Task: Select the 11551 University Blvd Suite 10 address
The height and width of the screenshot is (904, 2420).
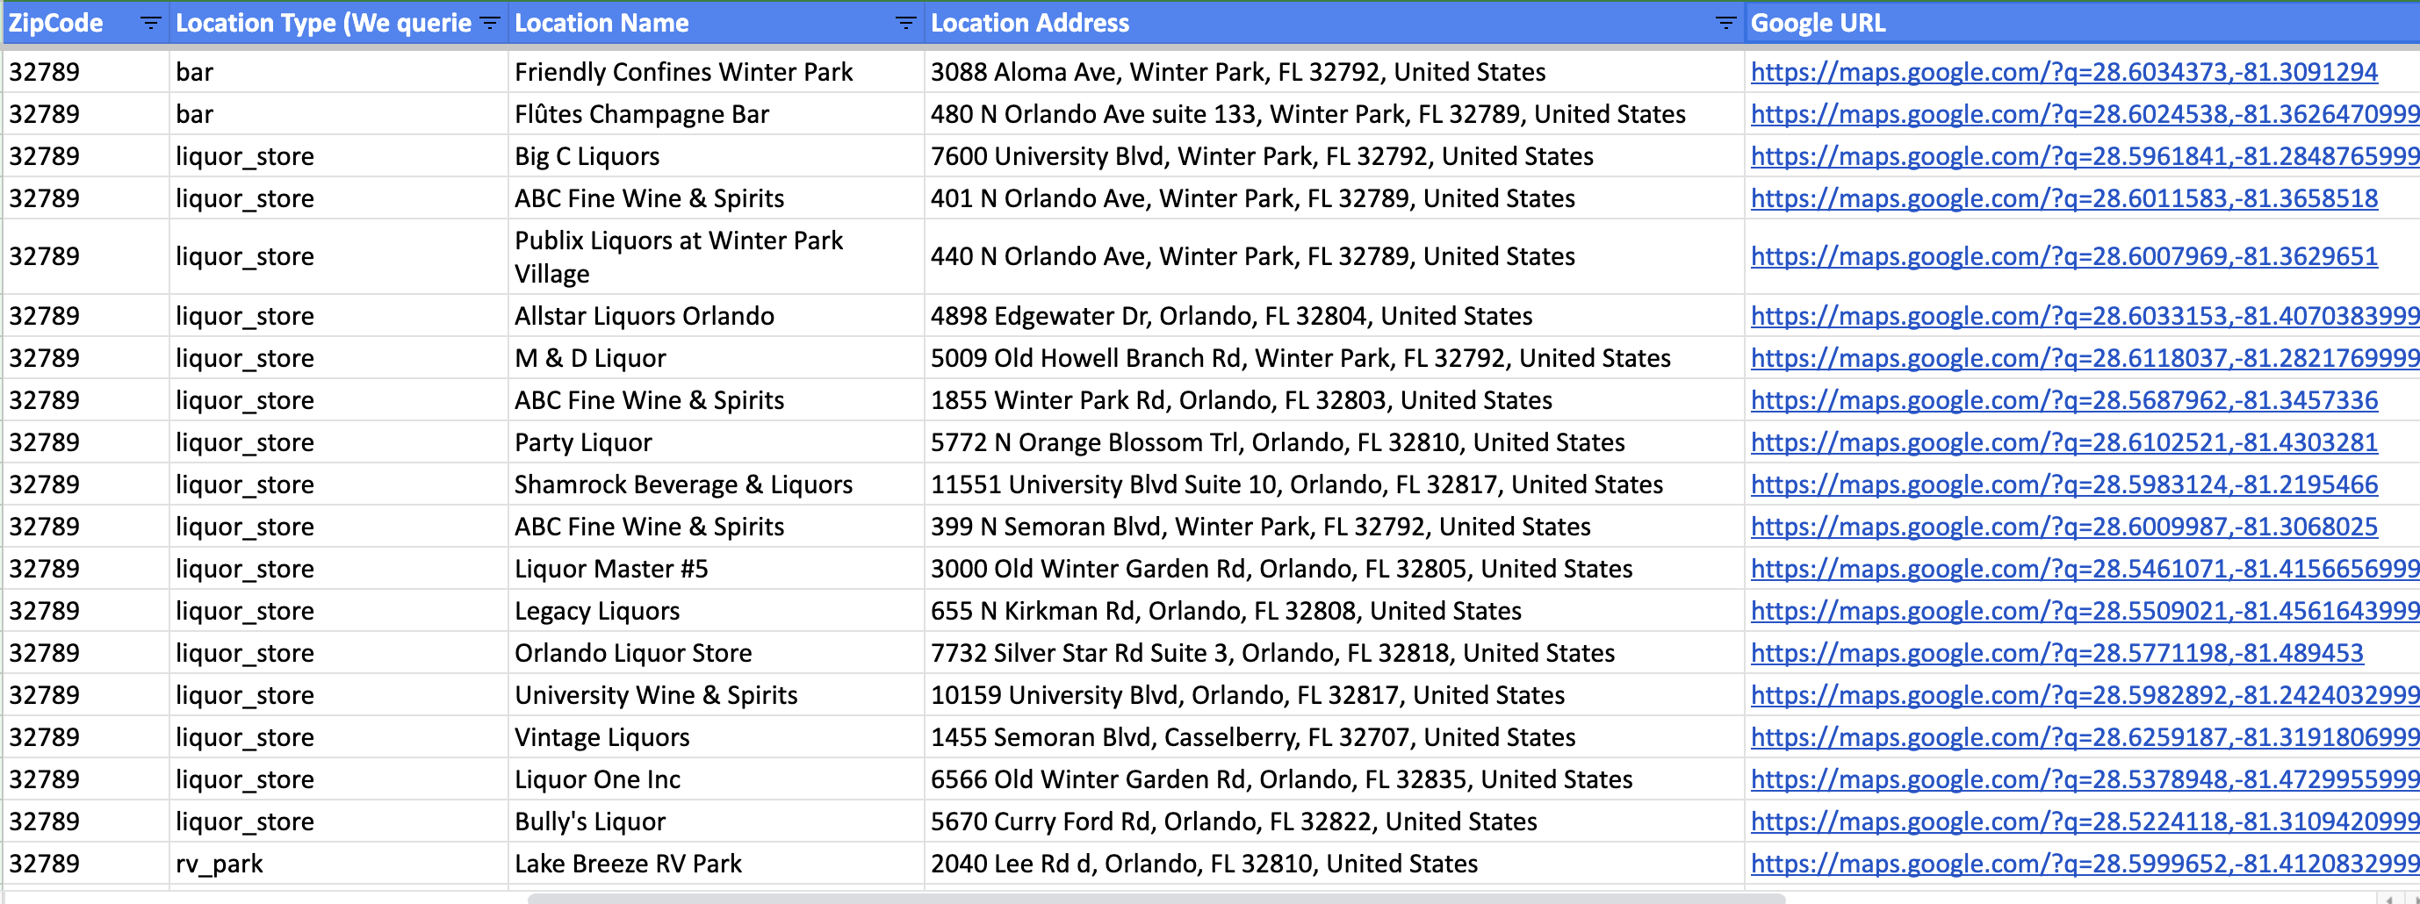Action: (x=1334, y=485)
